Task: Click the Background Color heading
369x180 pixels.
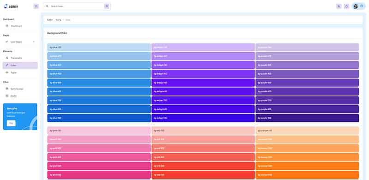Action: tap(57, 33)
